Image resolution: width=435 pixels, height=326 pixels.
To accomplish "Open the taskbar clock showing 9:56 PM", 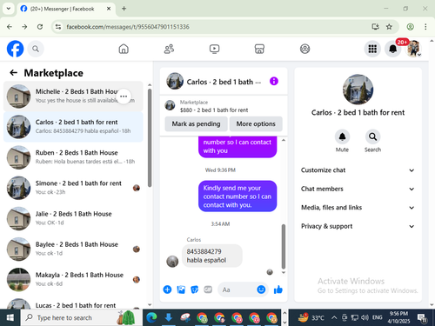I will 398,317.
